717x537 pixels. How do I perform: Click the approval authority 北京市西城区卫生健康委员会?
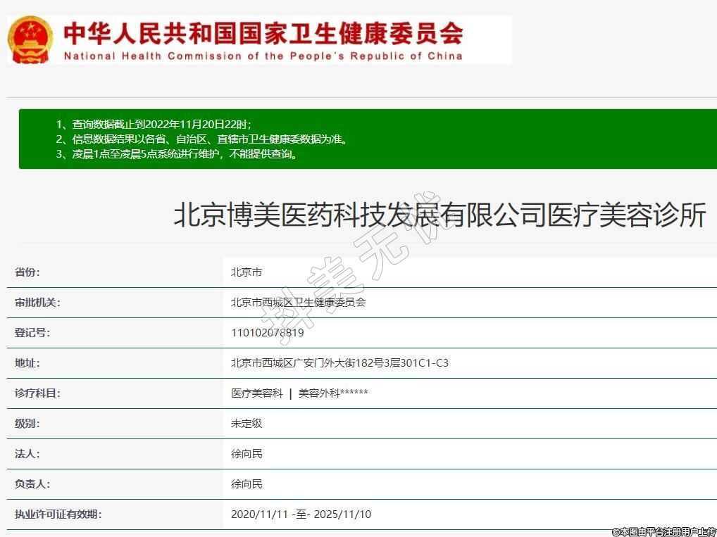[298, 303]
